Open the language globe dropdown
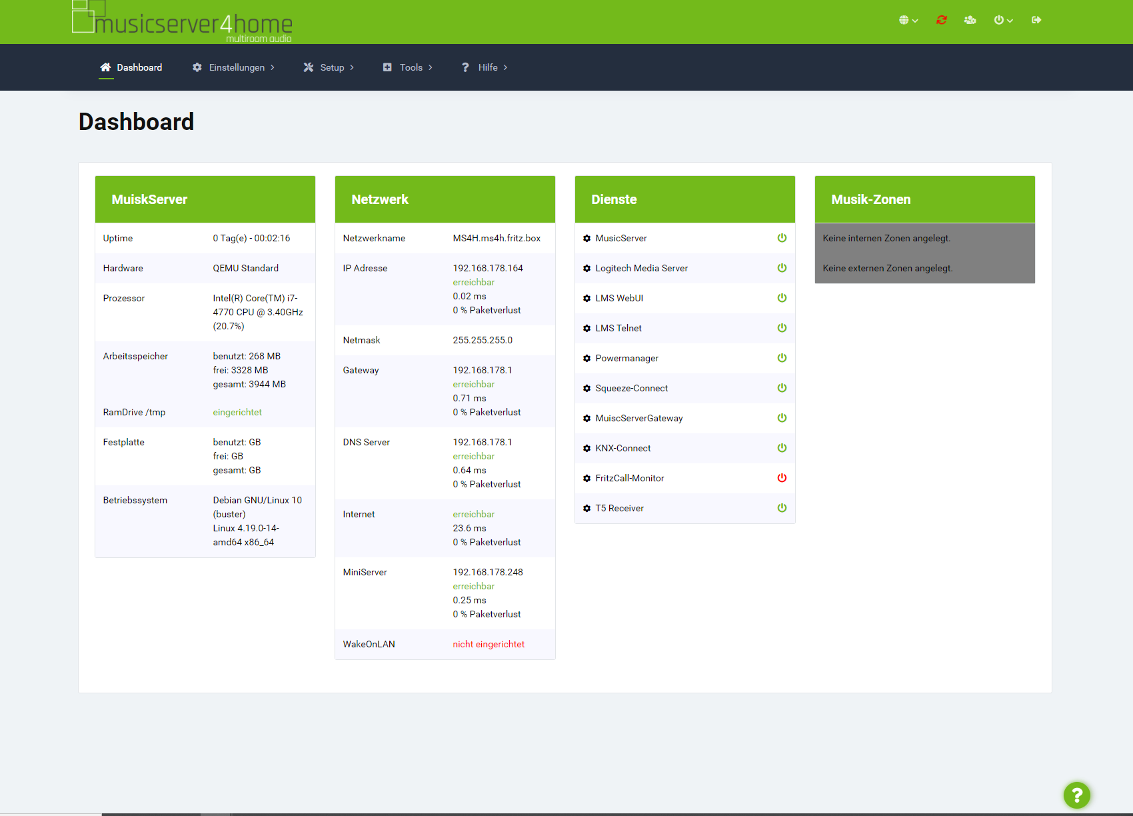Viewport: 1133px width, 816px height. [x=908, y=20]
